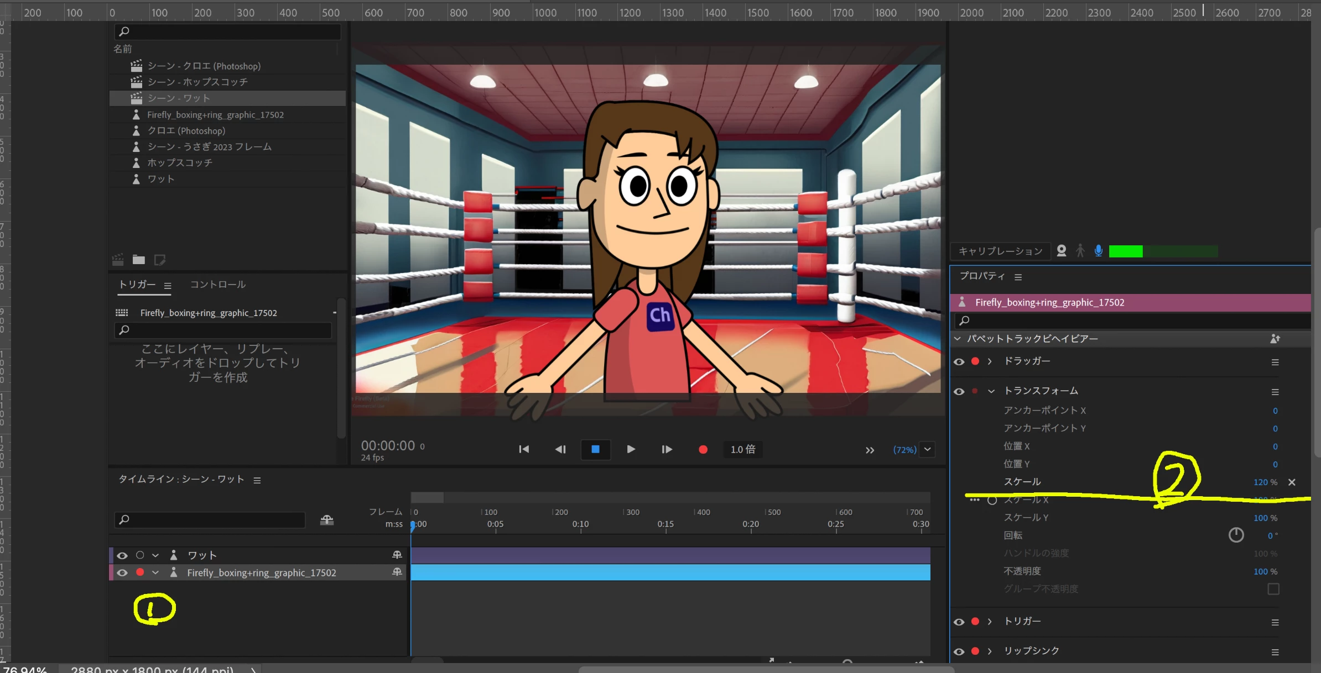Click the microphone input icon
Image resolution: width=1321 pixels, height=673 pixels.
pyautogui.click(x=1098, y=251)
